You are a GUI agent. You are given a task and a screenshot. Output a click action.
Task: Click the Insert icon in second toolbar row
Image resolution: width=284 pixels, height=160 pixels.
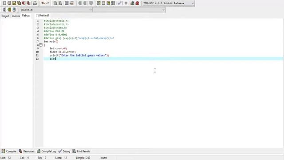(x=4, y=9)
